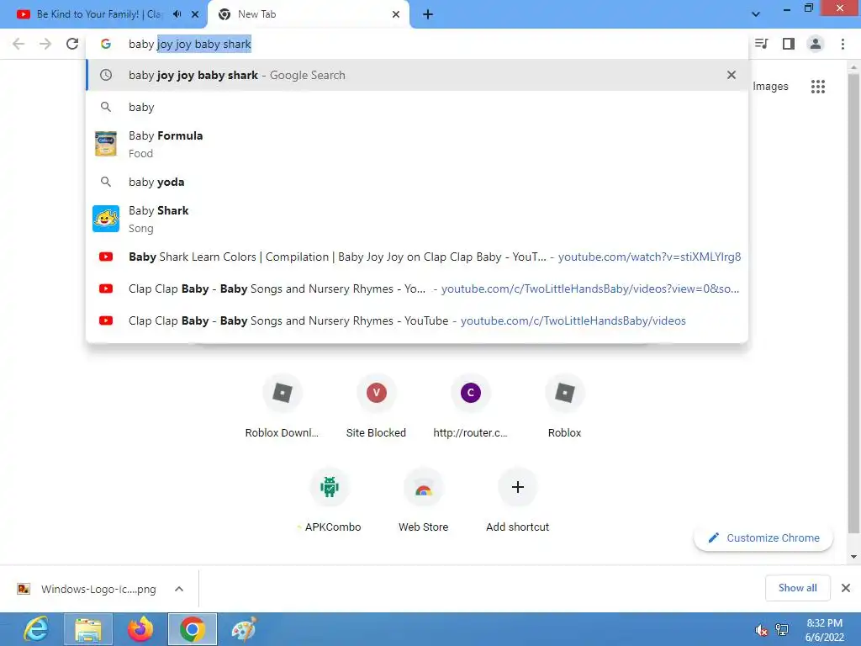Click Show all downloads
Image resolution: width=861 pixels, height=646 pixels.
click(797, 588)
